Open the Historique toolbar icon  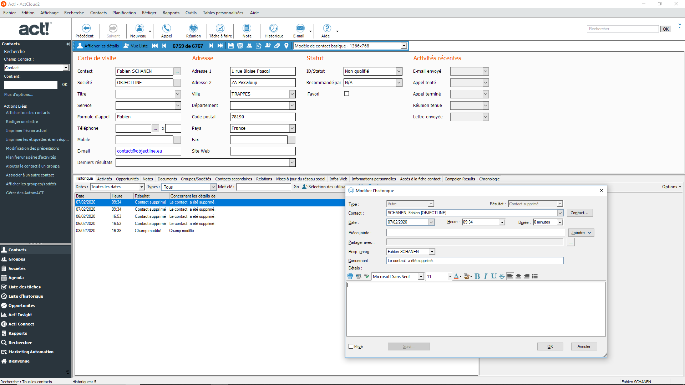[x=274, y=31]
